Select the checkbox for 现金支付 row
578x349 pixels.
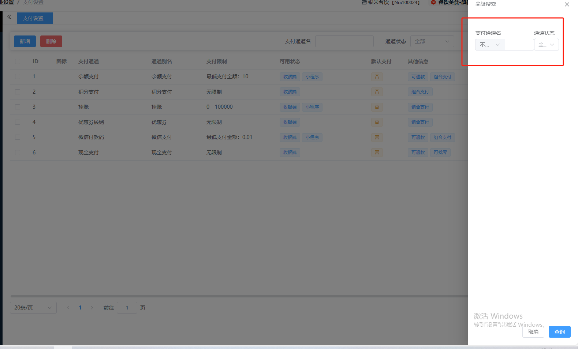(x=18, y=153)
